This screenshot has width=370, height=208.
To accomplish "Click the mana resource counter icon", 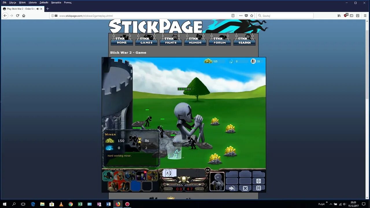I will point(231,61).
